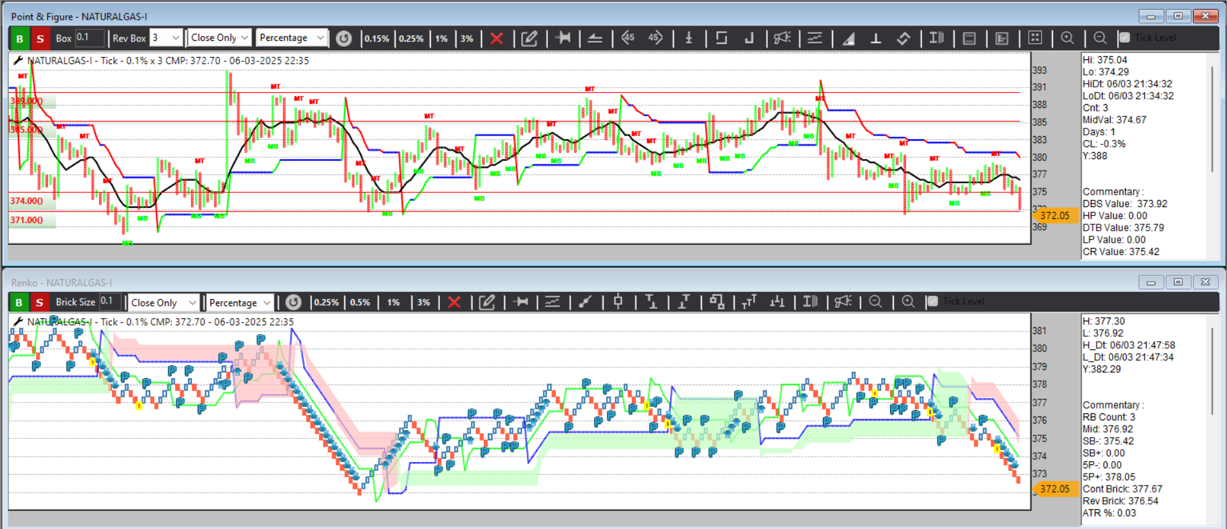
Task: Click the 389.000 price level label
Action: tap(26, 101)
